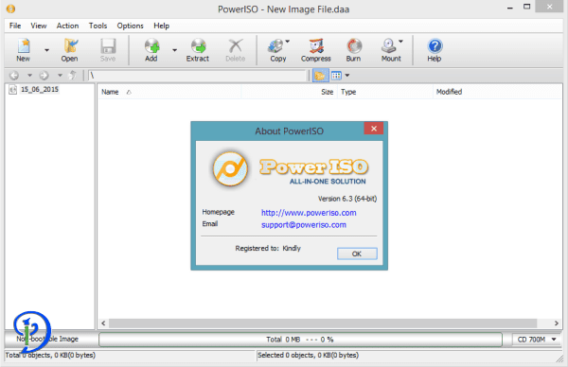Screen dimensions: 568x367
Task: Click the Forward navigation arrow icon
Action: [44, 76]
